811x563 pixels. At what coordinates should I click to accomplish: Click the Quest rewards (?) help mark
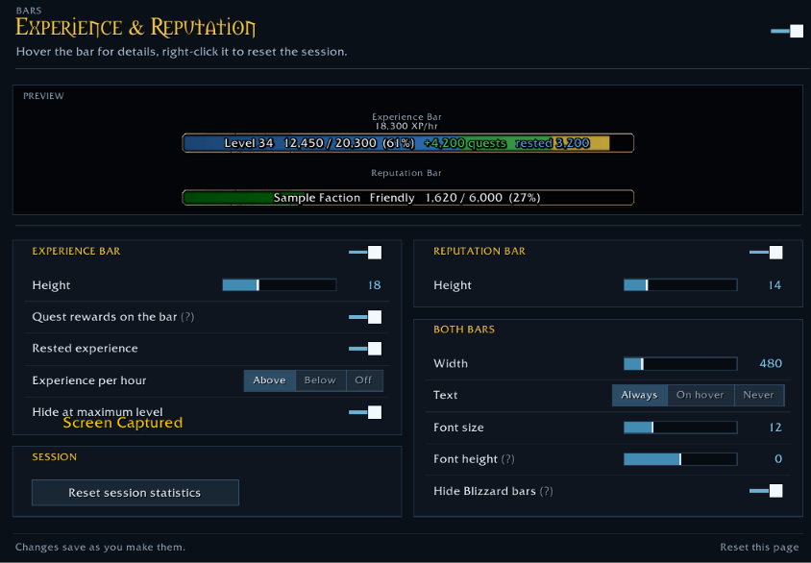187,317
